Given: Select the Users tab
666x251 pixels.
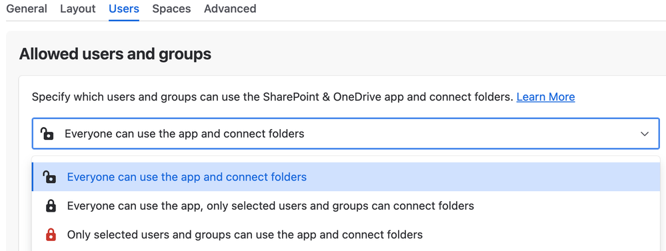Looking at the screenshot, I should point(124,9).
